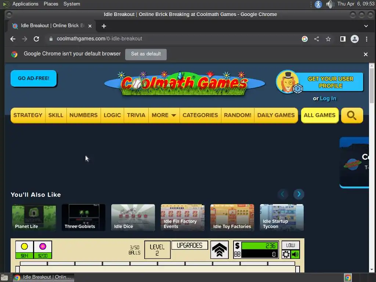The image size is (376, 282).
Task: Open the UPGRADES panel in game
Action: click(x=189, y=245)
